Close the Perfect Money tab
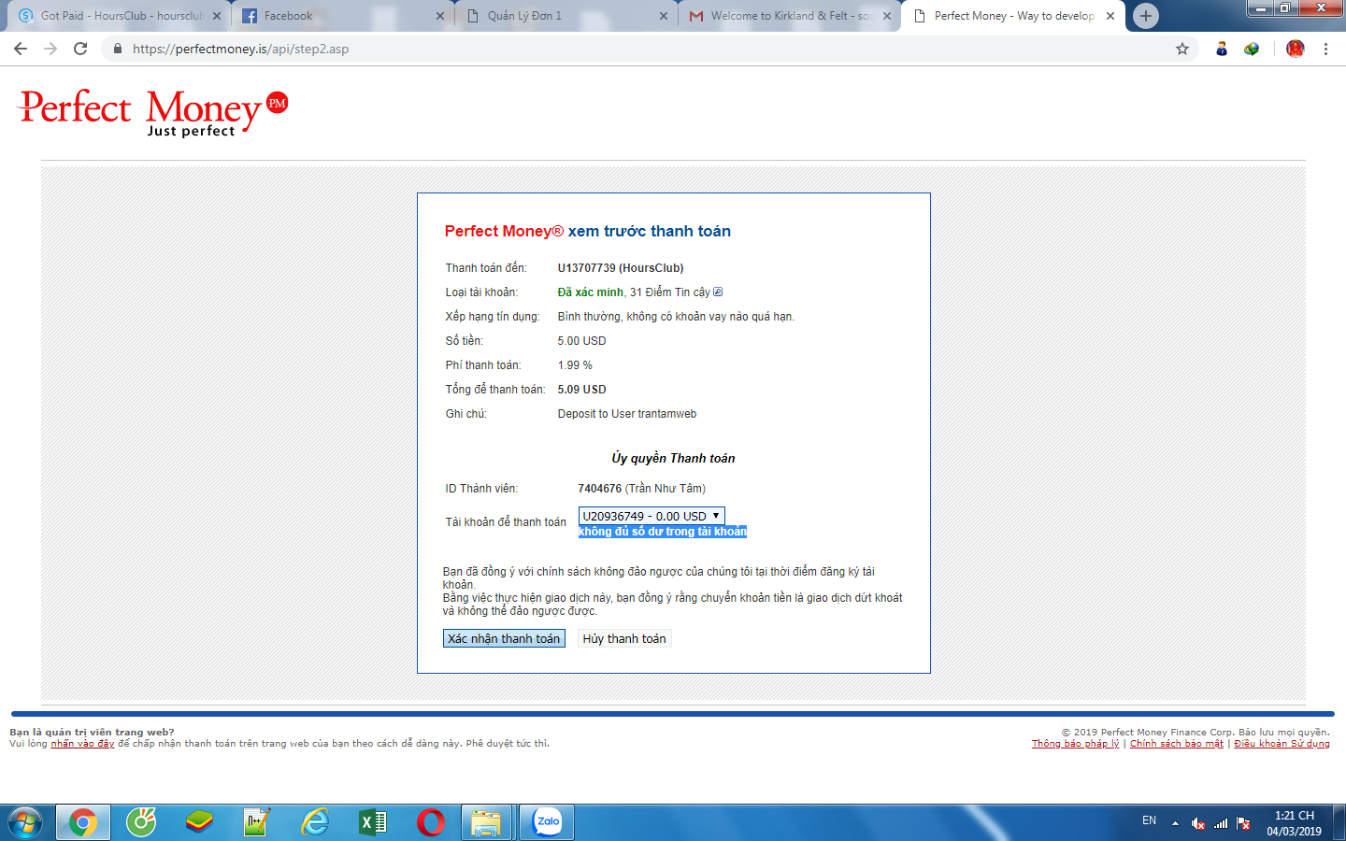 [x=1110, y=16]
